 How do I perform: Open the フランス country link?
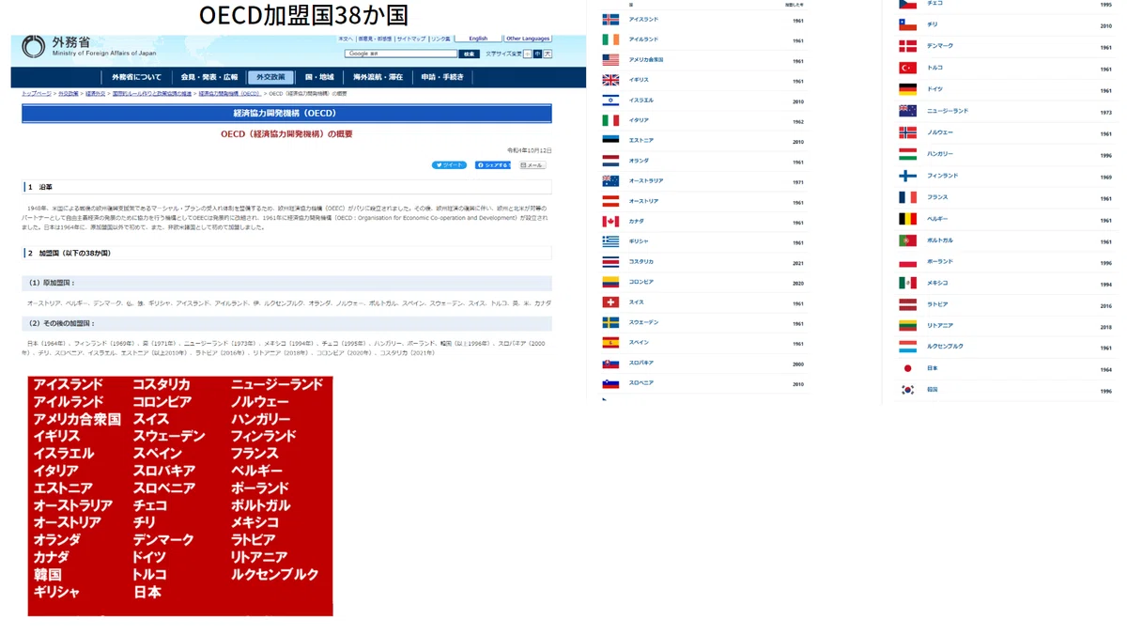pos(937,197)
